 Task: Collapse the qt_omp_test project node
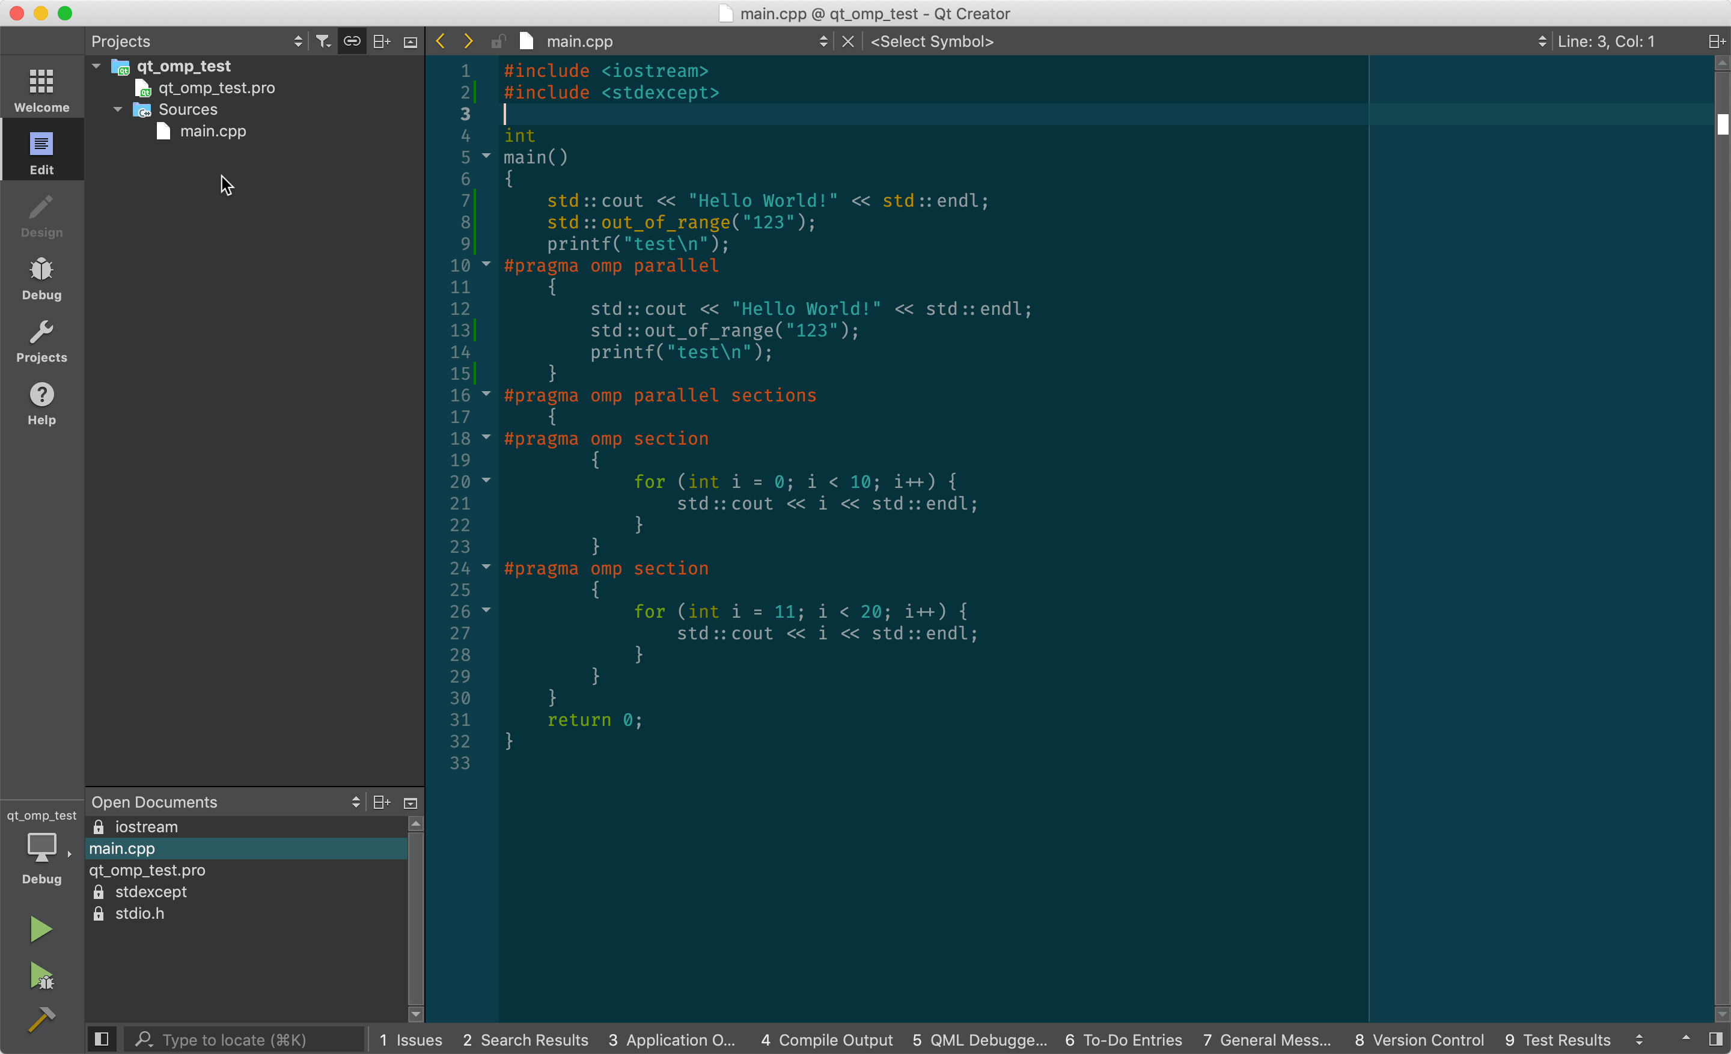pyautogui.click(x=96, y=65)
